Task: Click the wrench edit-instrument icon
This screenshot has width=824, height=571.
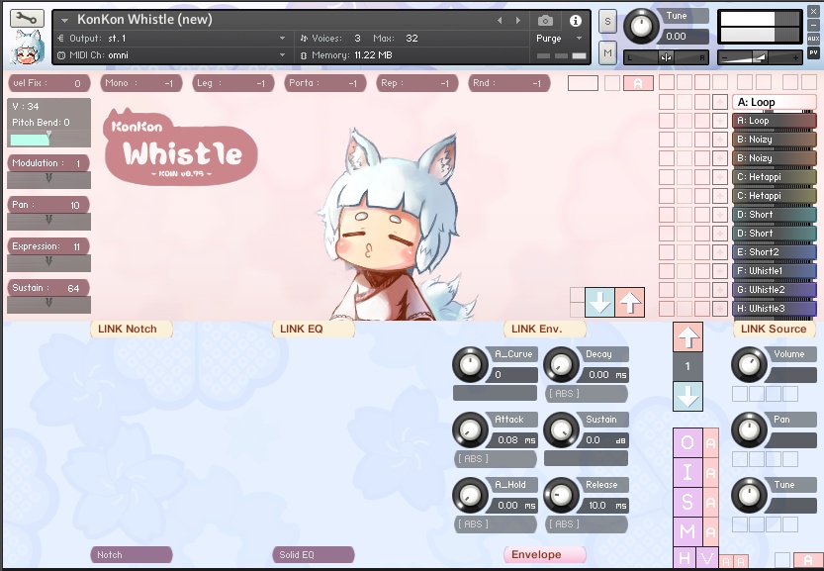Action: 27,17
